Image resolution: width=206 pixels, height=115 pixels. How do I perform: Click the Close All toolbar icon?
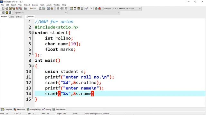click(x=21, y=9)
